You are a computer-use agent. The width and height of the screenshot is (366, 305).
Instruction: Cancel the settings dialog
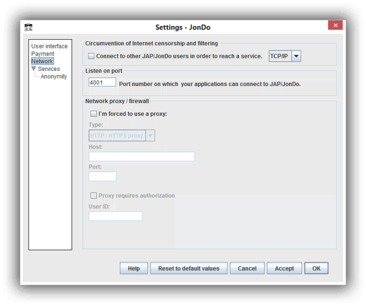point(247,268)
